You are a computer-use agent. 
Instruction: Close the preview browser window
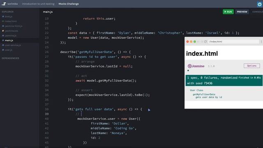point(187,42)
